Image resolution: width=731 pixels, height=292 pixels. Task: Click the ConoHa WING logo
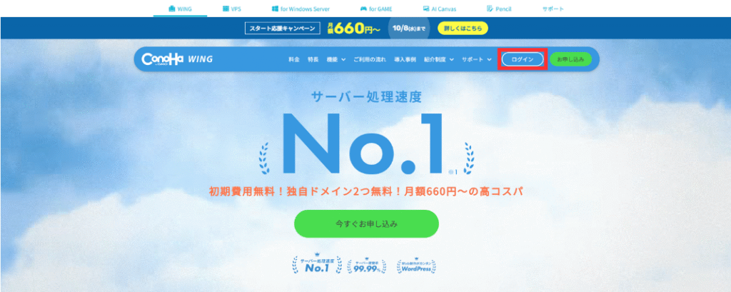point(177,59)
